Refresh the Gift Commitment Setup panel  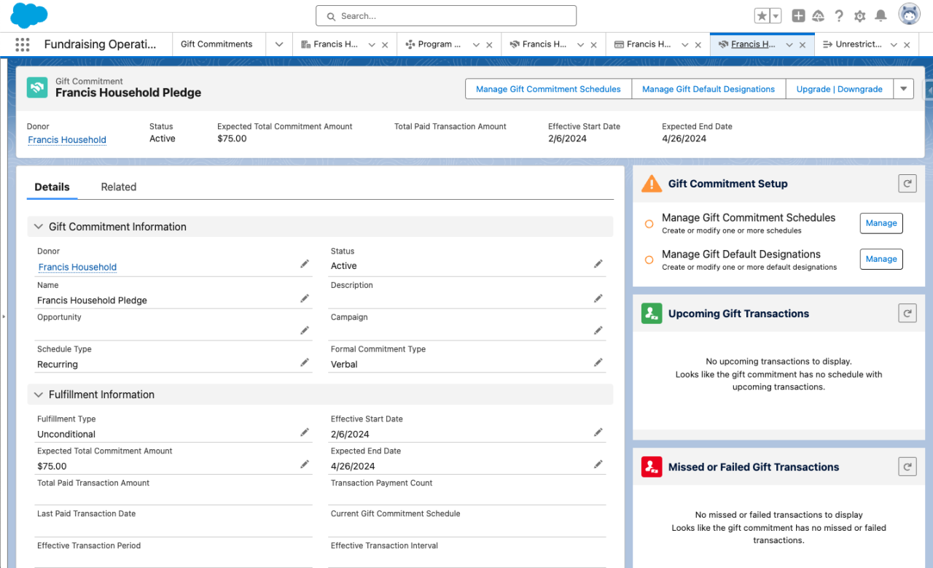pos(907,184)
